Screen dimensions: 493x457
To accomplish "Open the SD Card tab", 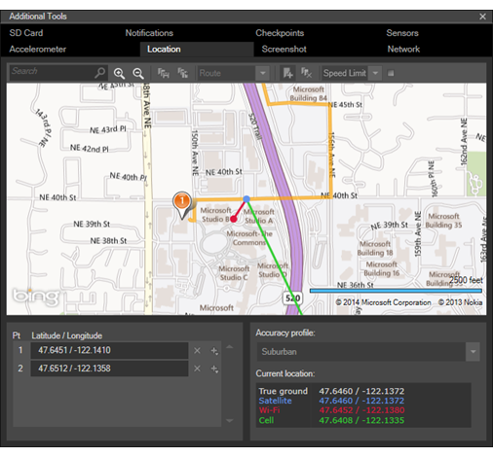I will point(26,33).
